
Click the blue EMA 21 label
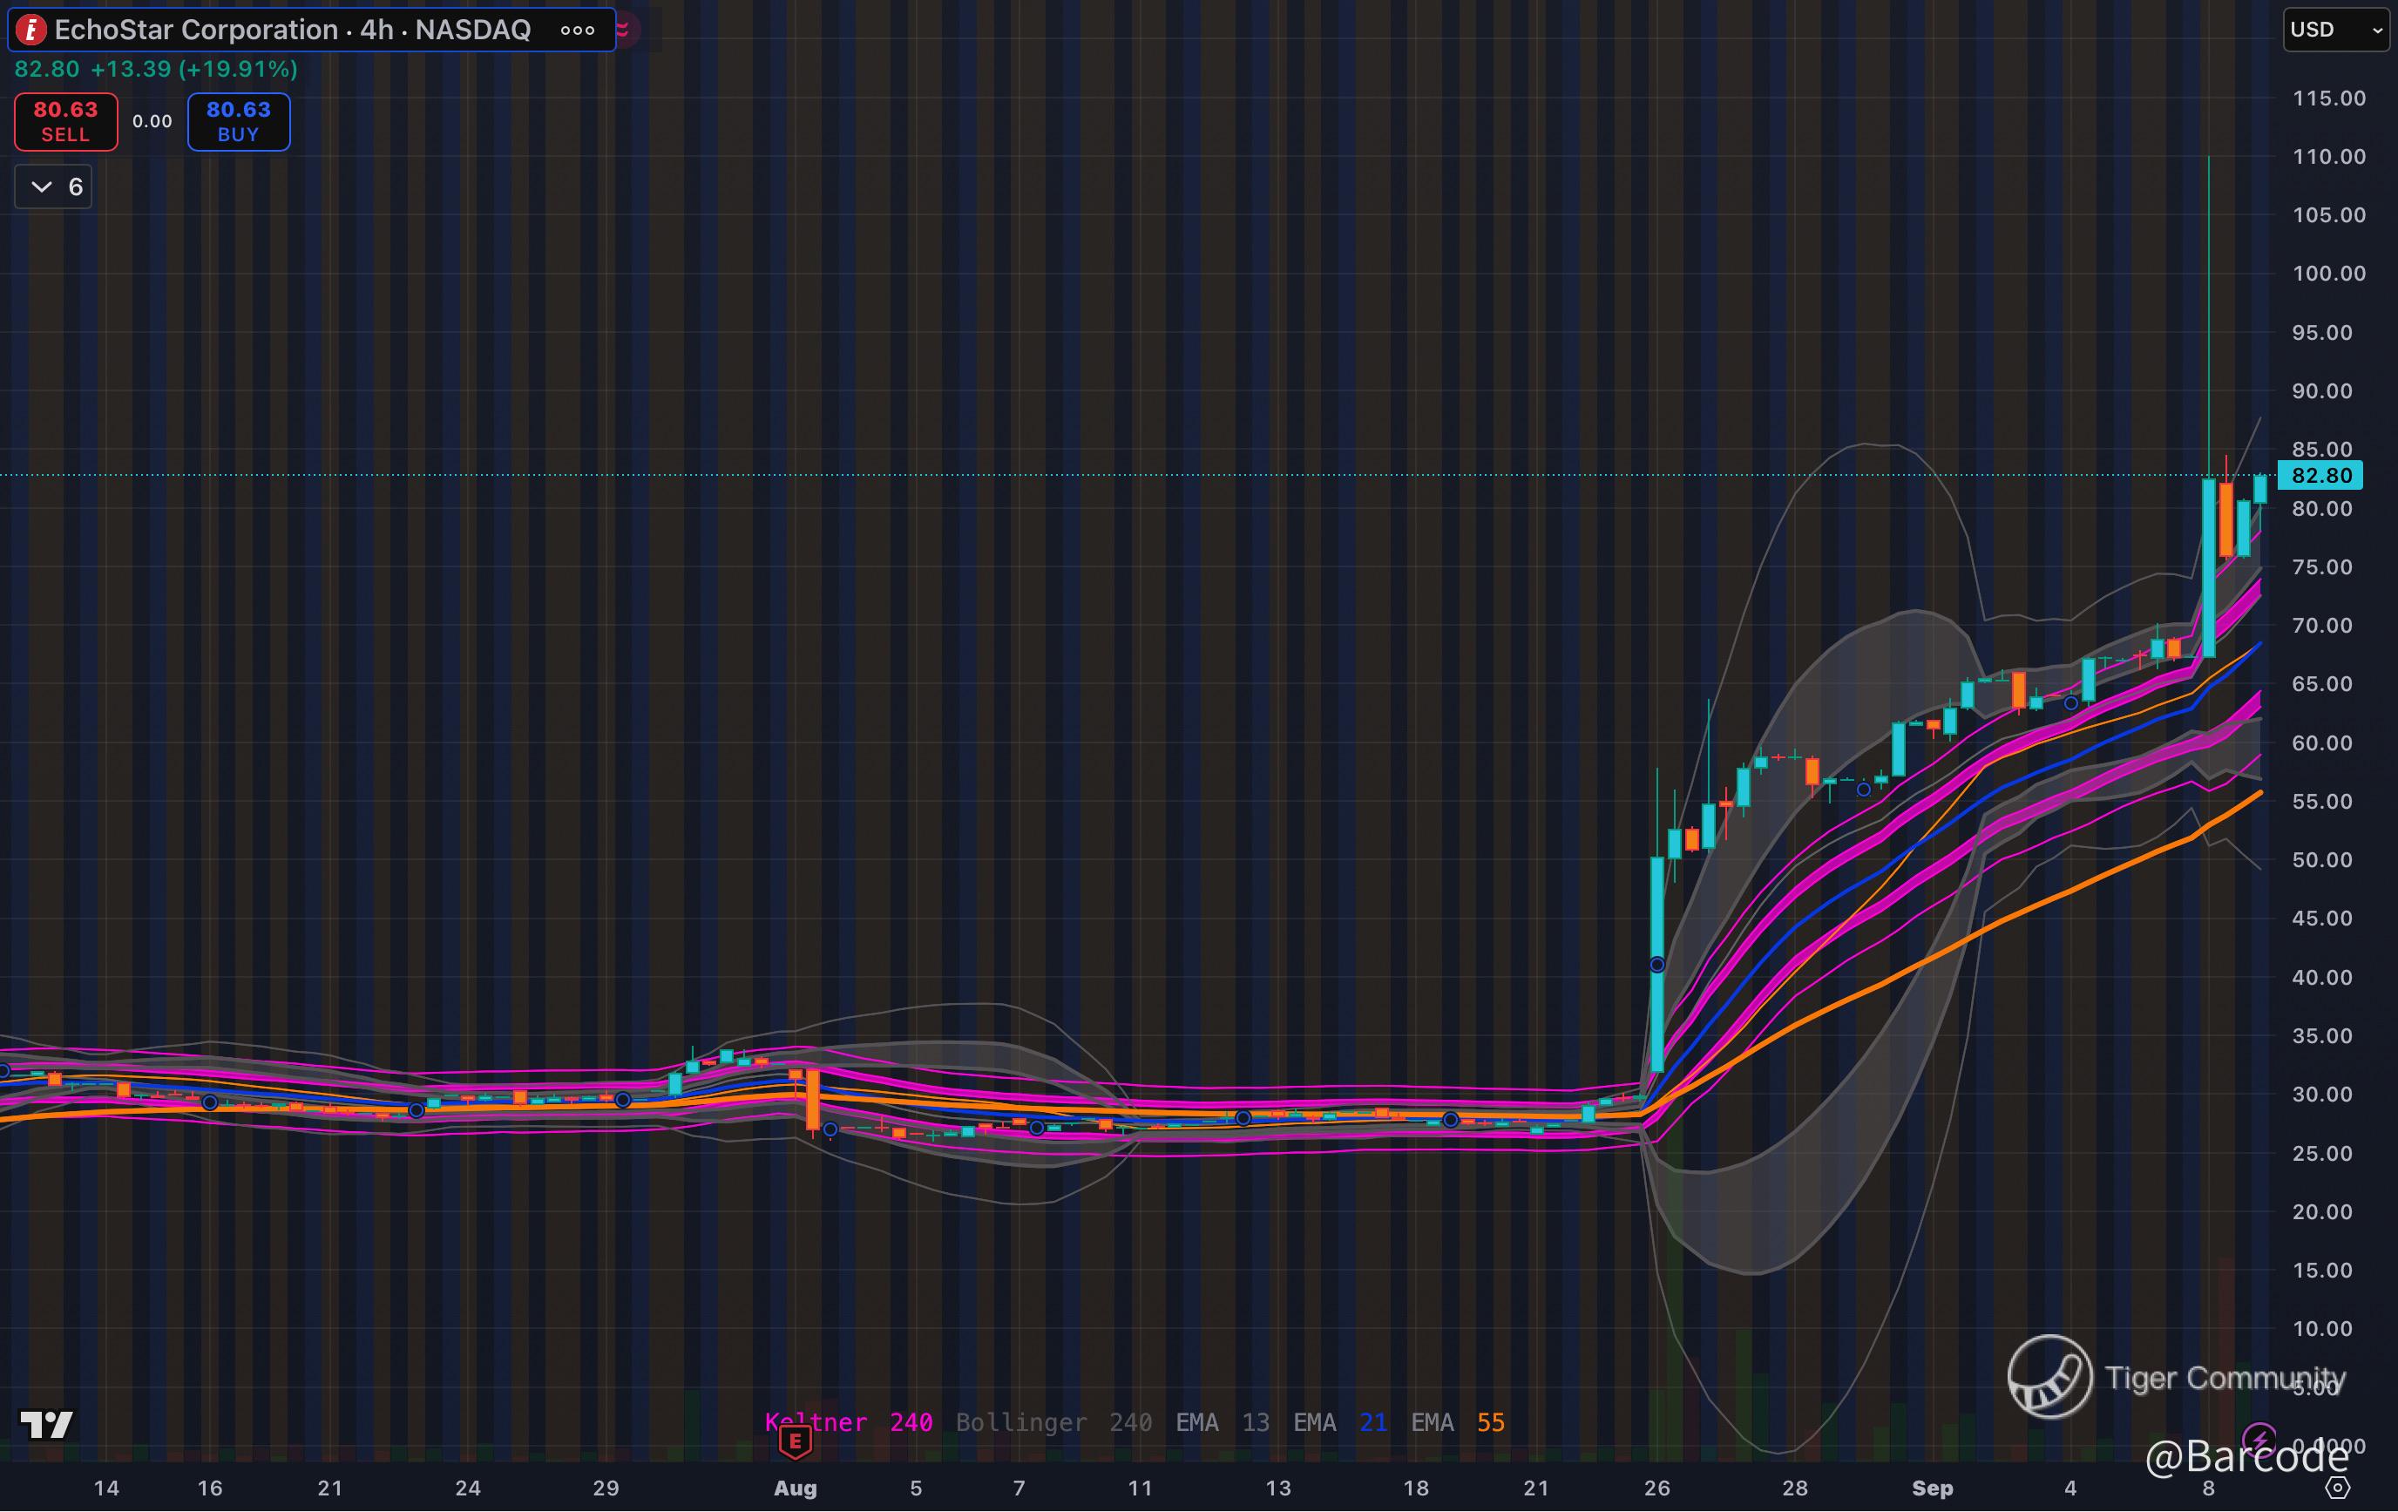(1339, 1422)
